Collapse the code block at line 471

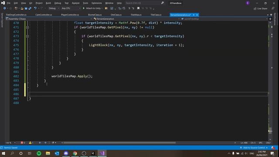[x=27, y=27]
